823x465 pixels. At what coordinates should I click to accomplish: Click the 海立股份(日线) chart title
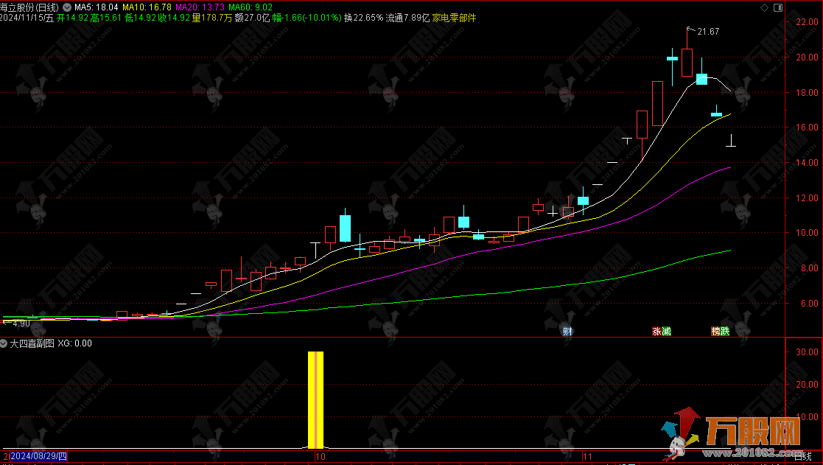[29, 7]
